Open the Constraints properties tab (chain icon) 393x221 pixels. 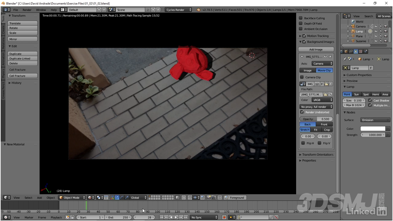pos(351,52)
